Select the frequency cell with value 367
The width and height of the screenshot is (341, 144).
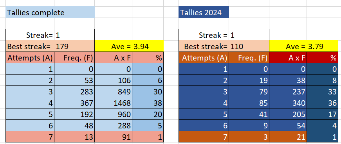(x=74, y=103)
